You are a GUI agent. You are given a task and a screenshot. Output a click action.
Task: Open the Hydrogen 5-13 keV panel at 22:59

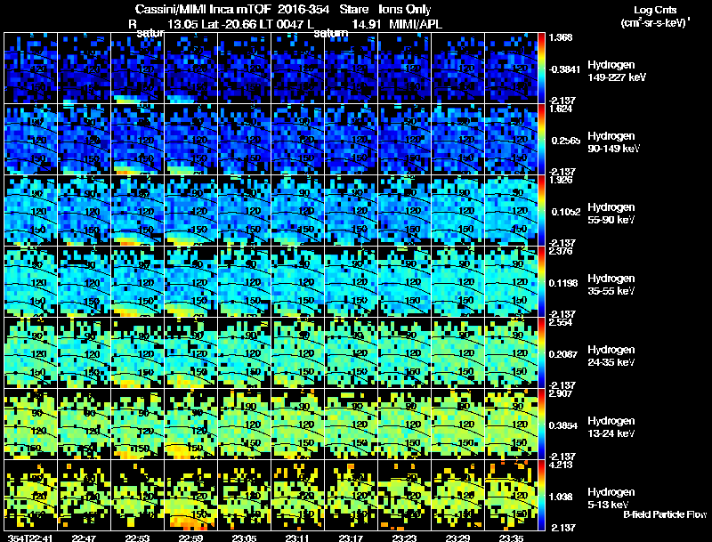(190, 495)
